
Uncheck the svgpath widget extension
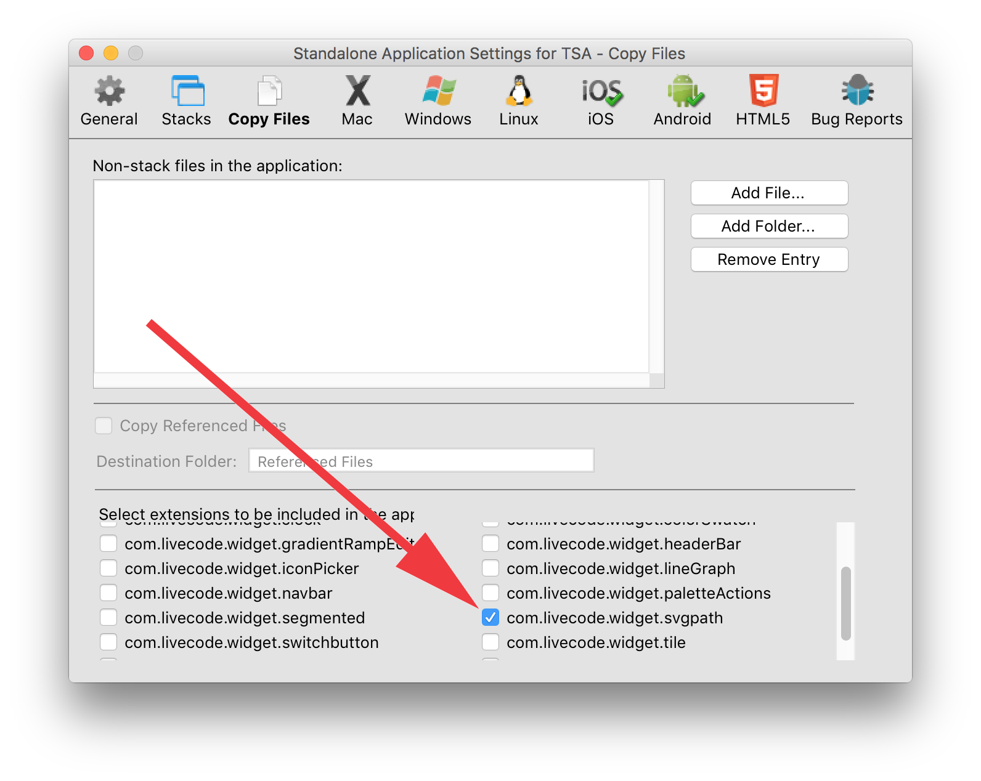pos(491,618)
